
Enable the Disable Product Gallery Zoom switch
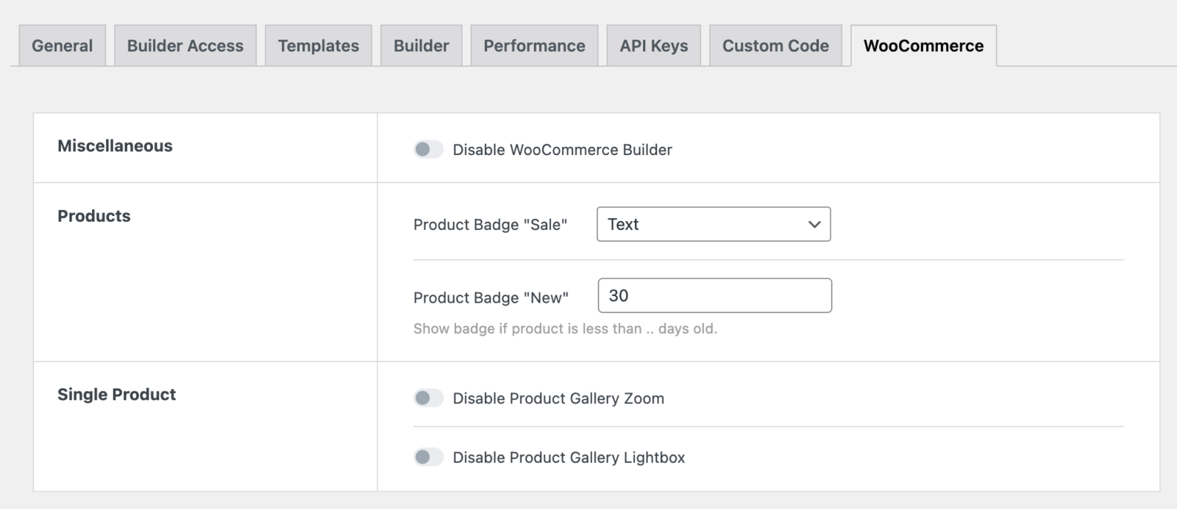pos(428,398)
